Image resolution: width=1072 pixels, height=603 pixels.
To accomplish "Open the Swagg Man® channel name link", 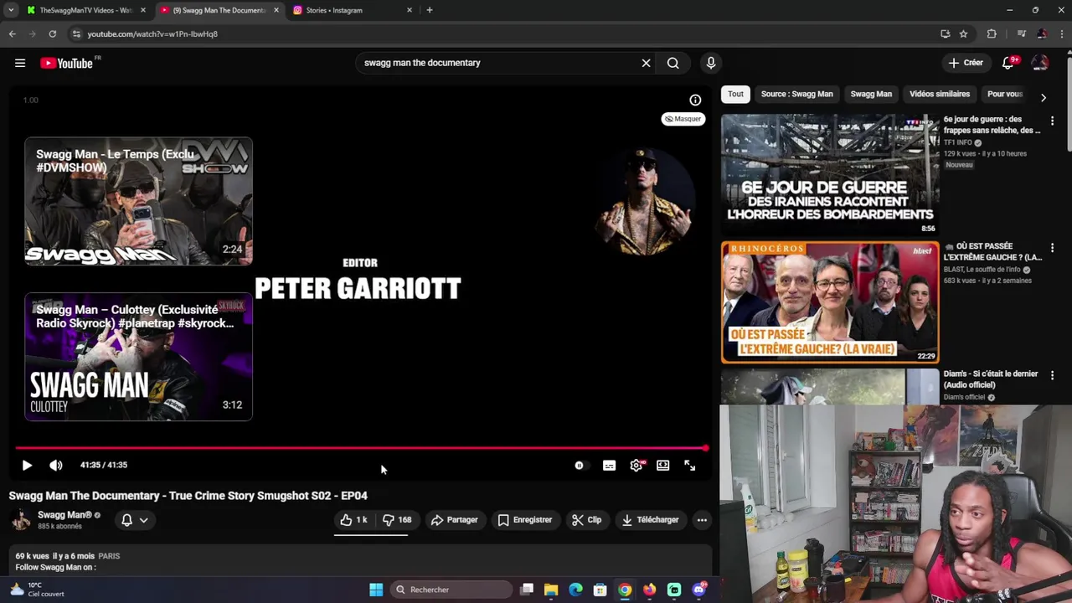I will pos(64,515).
